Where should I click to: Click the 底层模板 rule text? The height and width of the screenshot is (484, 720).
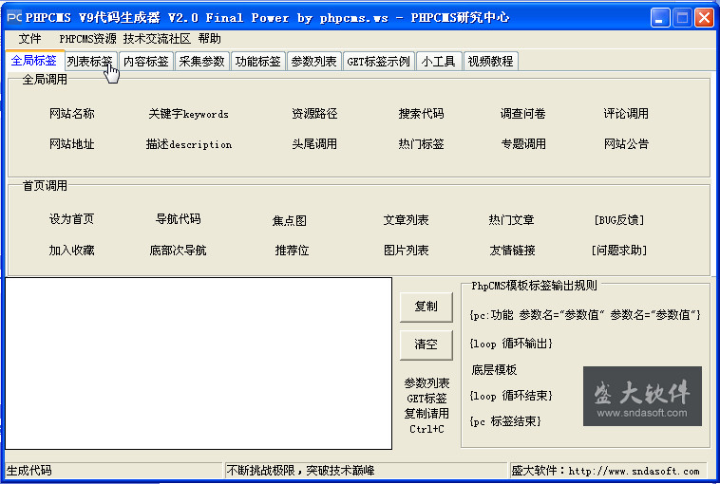[x=494, y=370]
